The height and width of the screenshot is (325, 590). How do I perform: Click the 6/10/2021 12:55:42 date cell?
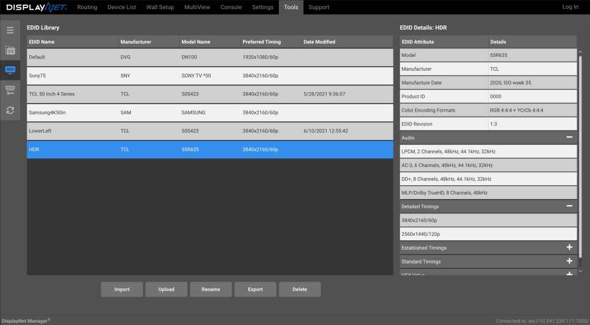[x=326, y=131]
